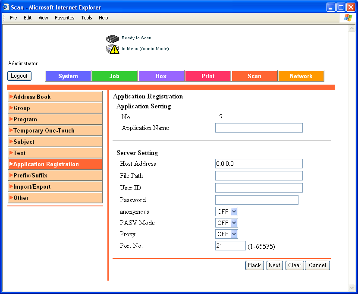
Task: Click the scrollbar down arrow
Action: (352, 288)
